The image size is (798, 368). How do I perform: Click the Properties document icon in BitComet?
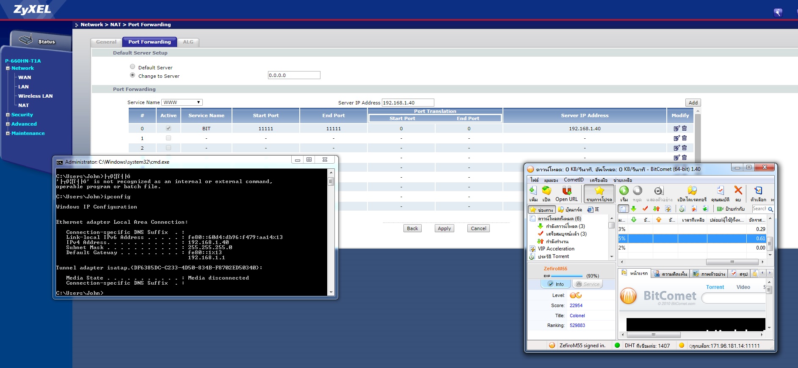click(x=721, y=190)
